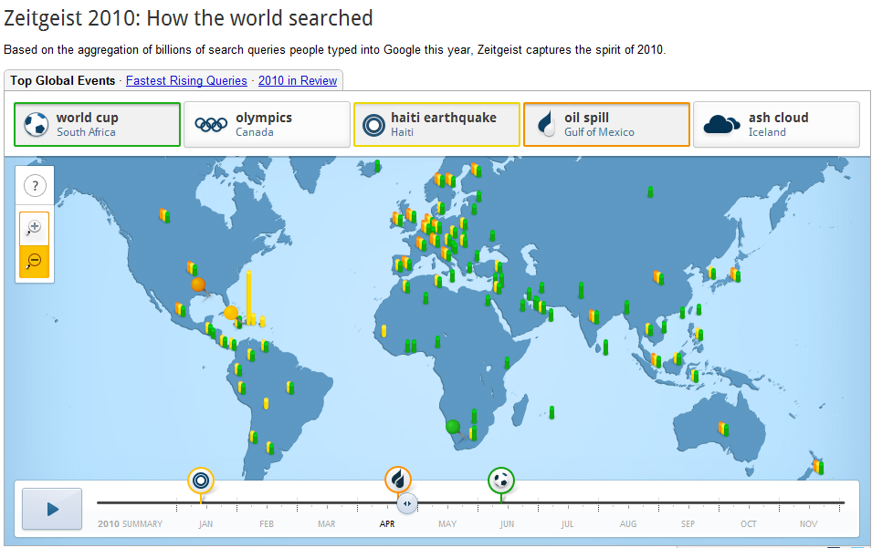Click the tall yellow search bar over Haiti
The image size is (872, 548).
click(248, 297)
